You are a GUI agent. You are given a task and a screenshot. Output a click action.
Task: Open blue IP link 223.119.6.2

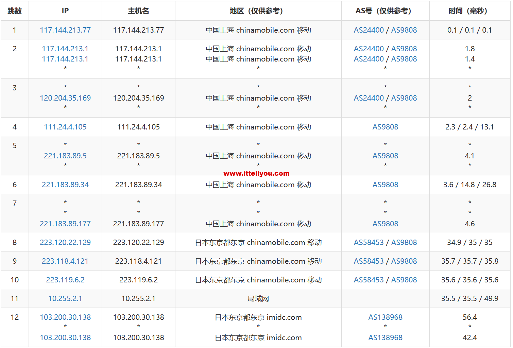coord(65,280)
